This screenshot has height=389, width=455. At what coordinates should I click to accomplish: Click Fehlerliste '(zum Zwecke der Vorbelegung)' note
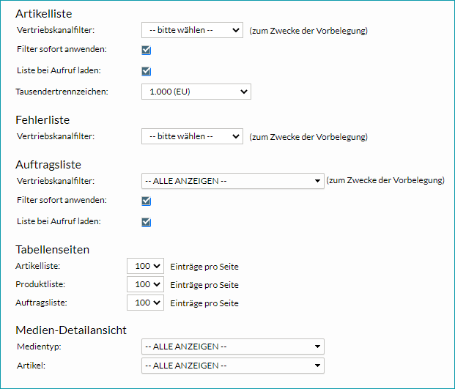pyautogui.click(x=308, y=137)
